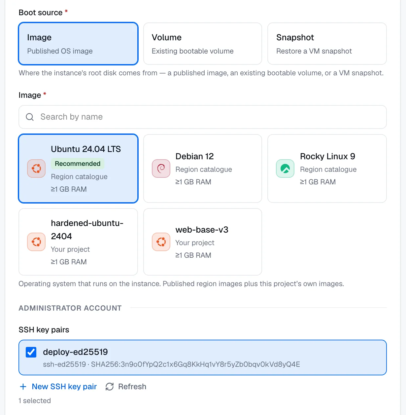Viewport: 406px width, 415px height.
Task: Uncheck the deploy-ed25519 key pair checkbox
Action: [x=31, y=352]
